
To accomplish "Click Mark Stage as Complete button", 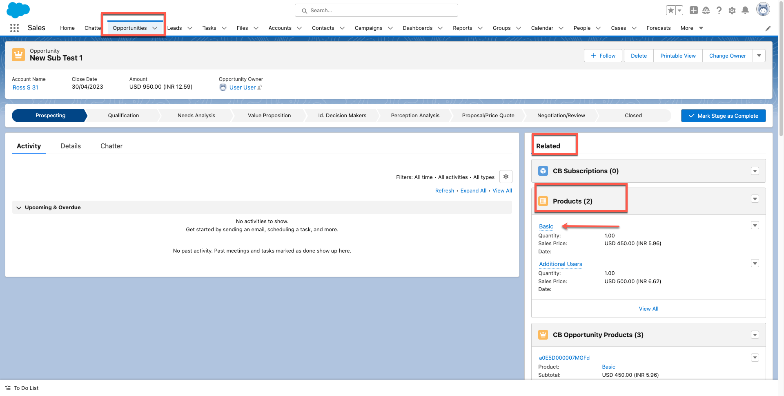I will [x=723, y=116].
